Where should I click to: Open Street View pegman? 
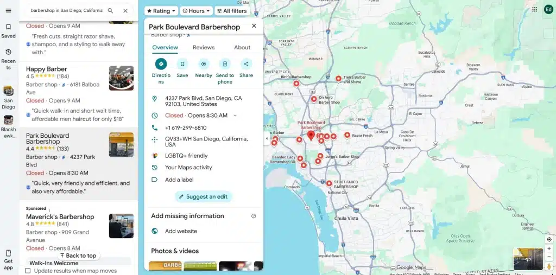549,266
